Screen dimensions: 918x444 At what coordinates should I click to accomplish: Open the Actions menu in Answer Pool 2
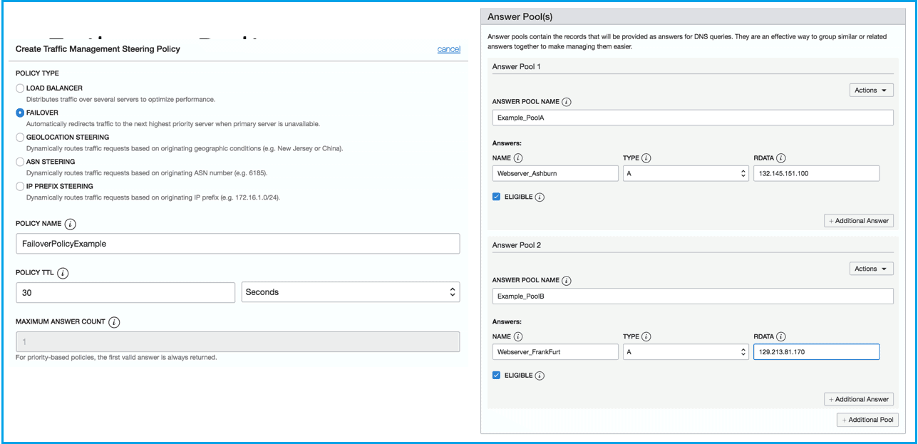click(x=871, y=268)
